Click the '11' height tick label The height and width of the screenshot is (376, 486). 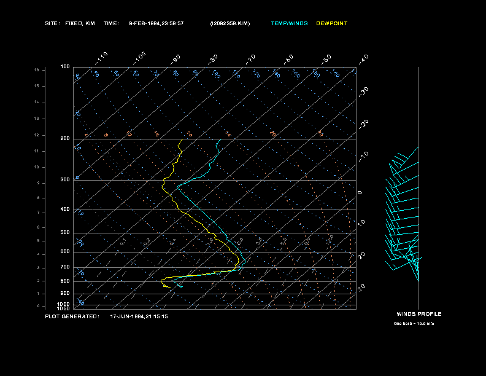[37, 151]
